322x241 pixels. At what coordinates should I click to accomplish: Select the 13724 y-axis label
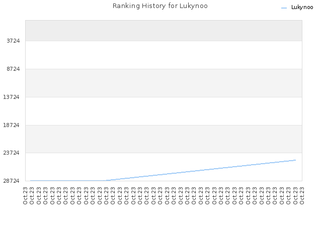[11, 97]
